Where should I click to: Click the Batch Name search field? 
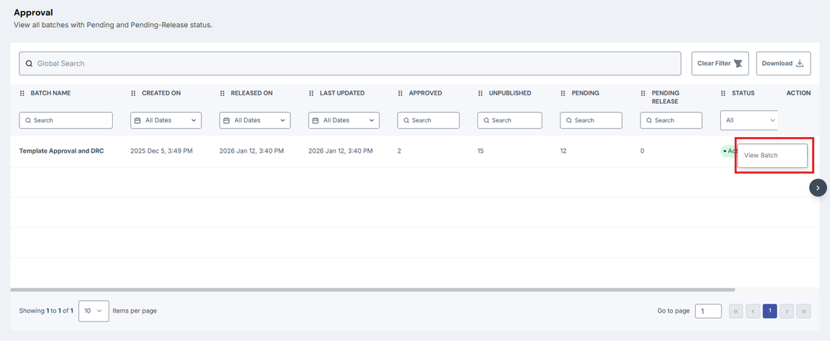pyautogui.click(x=66, y=120)
